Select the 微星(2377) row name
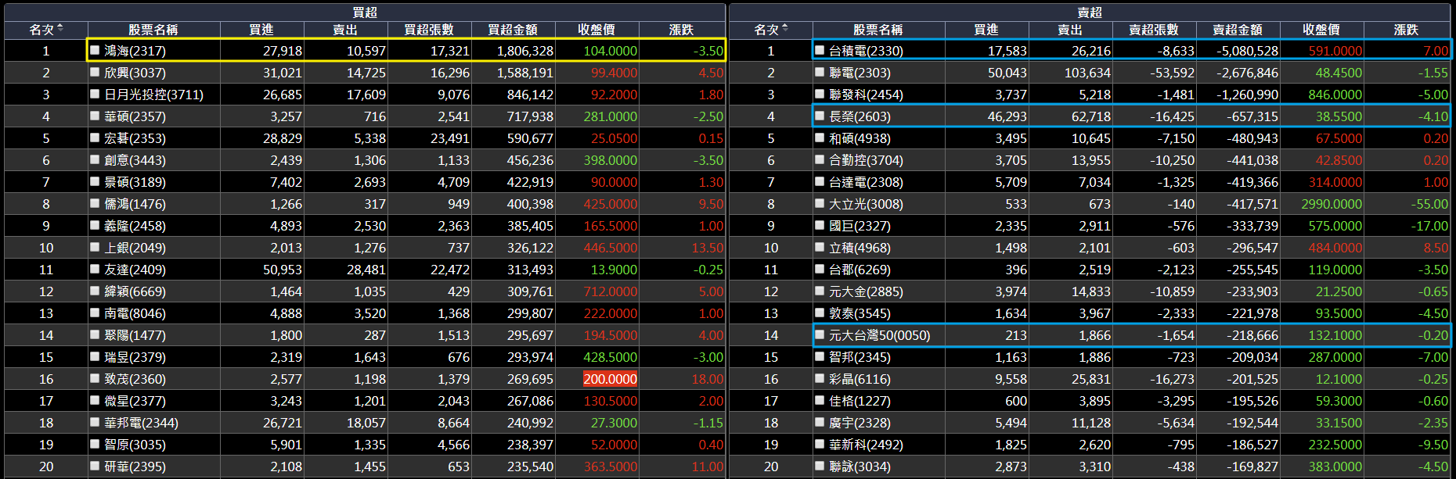Viewport: 1456px width, 479px height. click(135, 401)
